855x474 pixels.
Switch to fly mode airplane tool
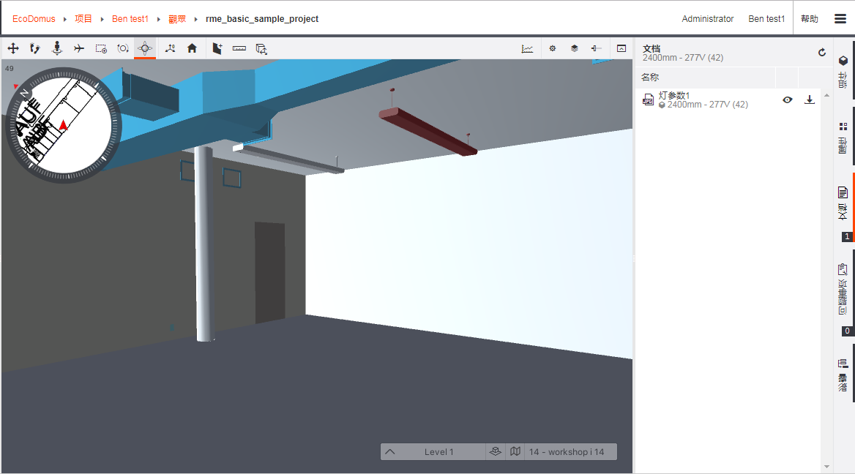[79, 48]
